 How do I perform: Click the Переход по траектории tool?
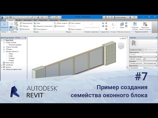(x=43, y=26)
